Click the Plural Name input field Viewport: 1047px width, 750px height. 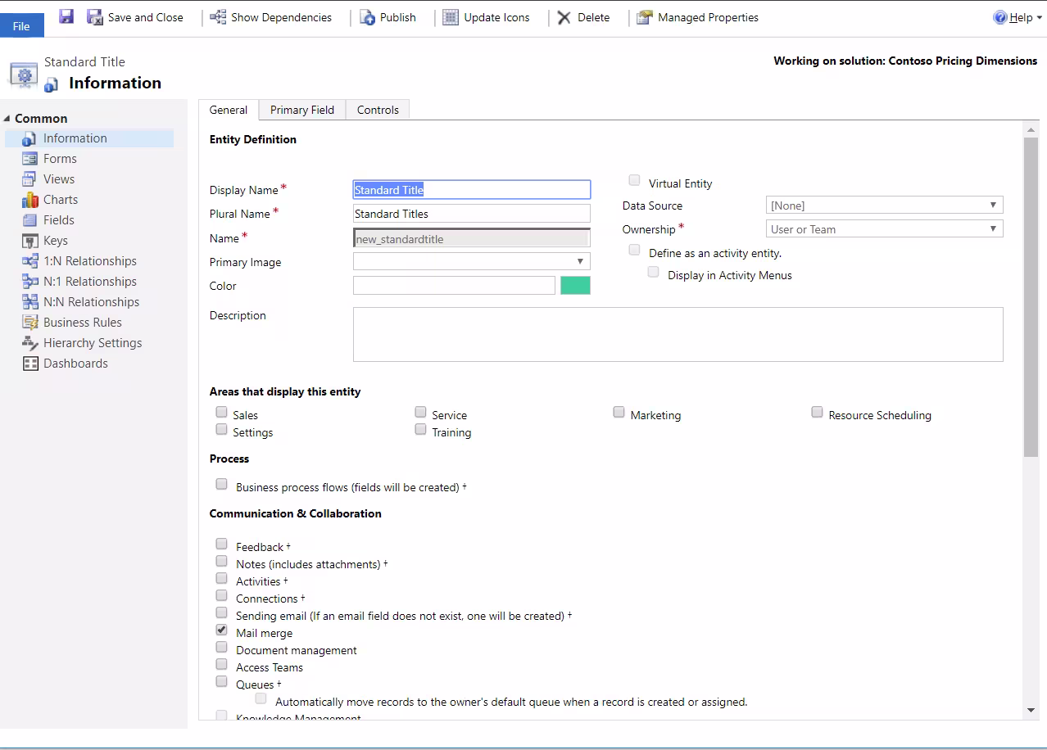click(472, 214)
